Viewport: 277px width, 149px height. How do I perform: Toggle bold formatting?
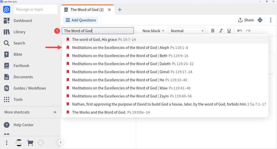(213, 31)
